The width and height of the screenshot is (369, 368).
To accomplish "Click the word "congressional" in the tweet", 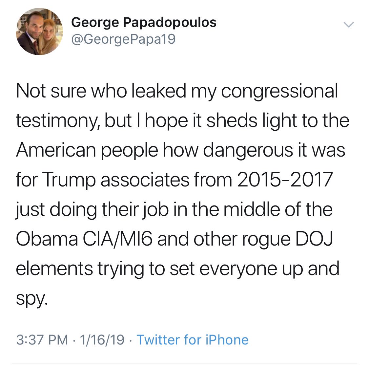I will tap(279, 91).
